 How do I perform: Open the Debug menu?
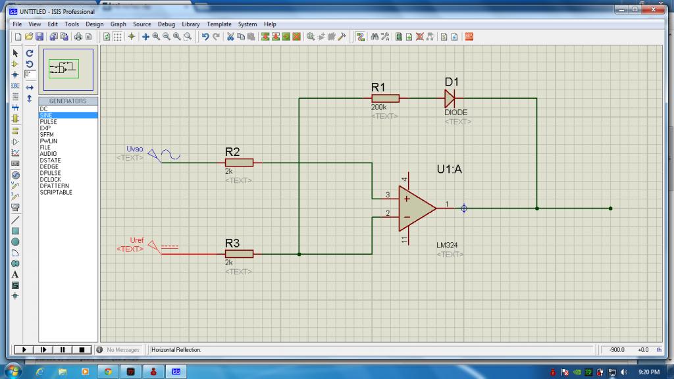166,24
